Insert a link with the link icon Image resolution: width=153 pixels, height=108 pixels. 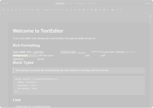[x=88, y=10]
